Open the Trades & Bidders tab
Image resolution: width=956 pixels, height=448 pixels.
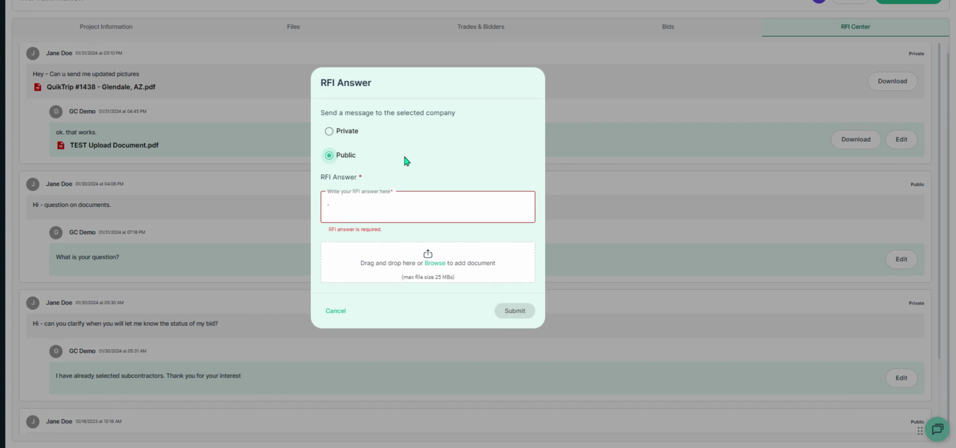pyautogui.click(x=480, y=27)
